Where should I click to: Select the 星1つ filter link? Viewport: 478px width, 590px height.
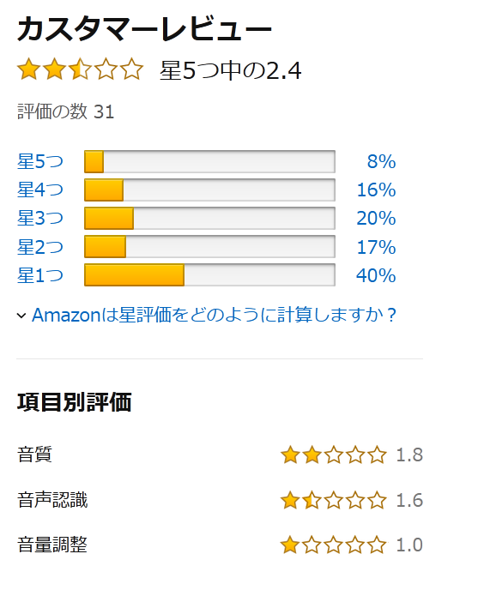40,275
